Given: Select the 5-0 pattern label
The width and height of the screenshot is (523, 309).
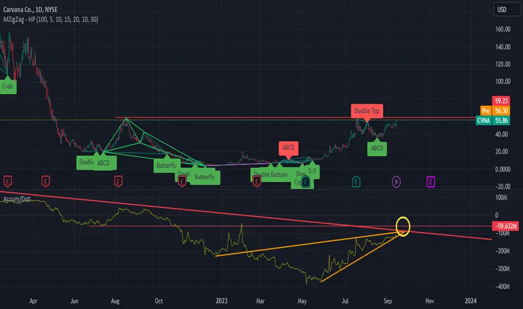Looking at the screenshot, I should click(312, 171).
